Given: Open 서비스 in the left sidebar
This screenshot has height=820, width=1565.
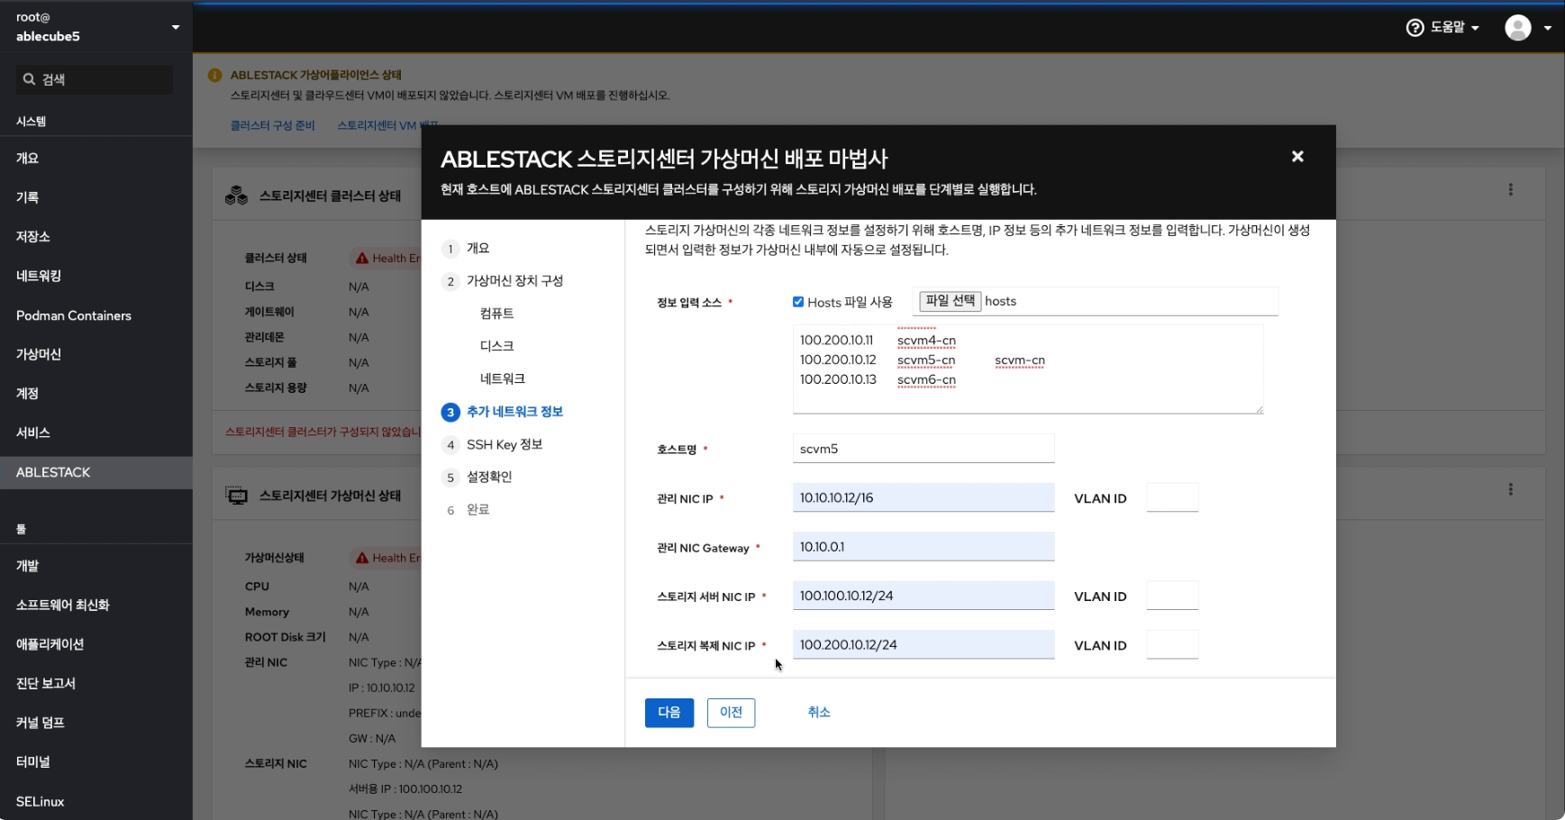Looking at the screenshot, I should 96,433.
